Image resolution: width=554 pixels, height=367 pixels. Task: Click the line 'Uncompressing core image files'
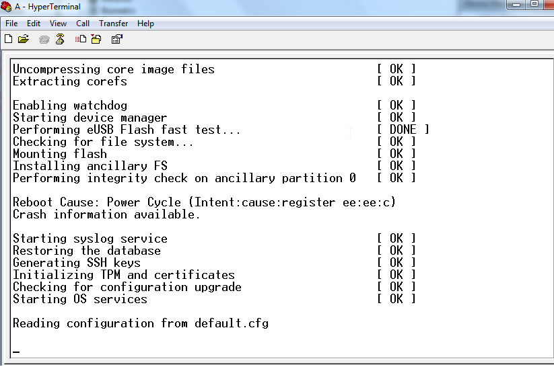pos(114,69)
